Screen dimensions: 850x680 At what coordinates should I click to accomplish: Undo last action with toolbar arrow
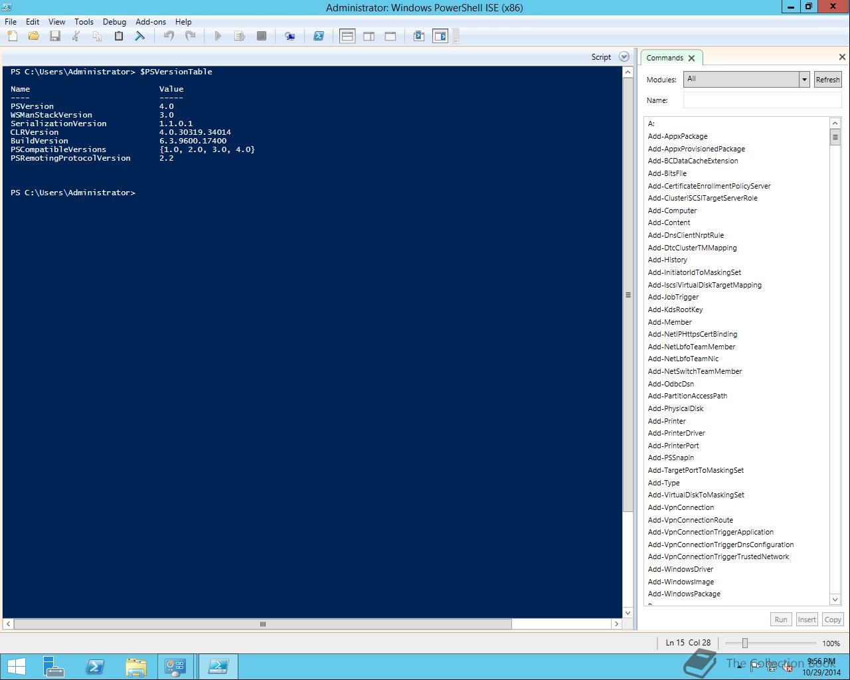click(169, 37)
